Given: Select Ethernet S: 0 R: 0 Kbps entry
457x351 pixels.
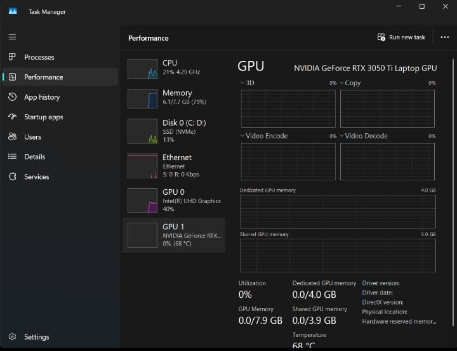Looking at the screenshot, I should [174, 165].
